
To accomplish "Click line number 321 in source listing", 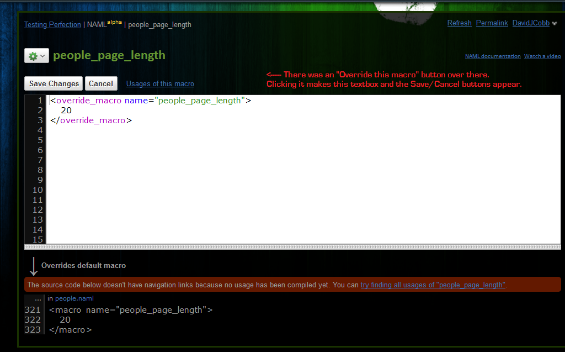I will point(33,310).
